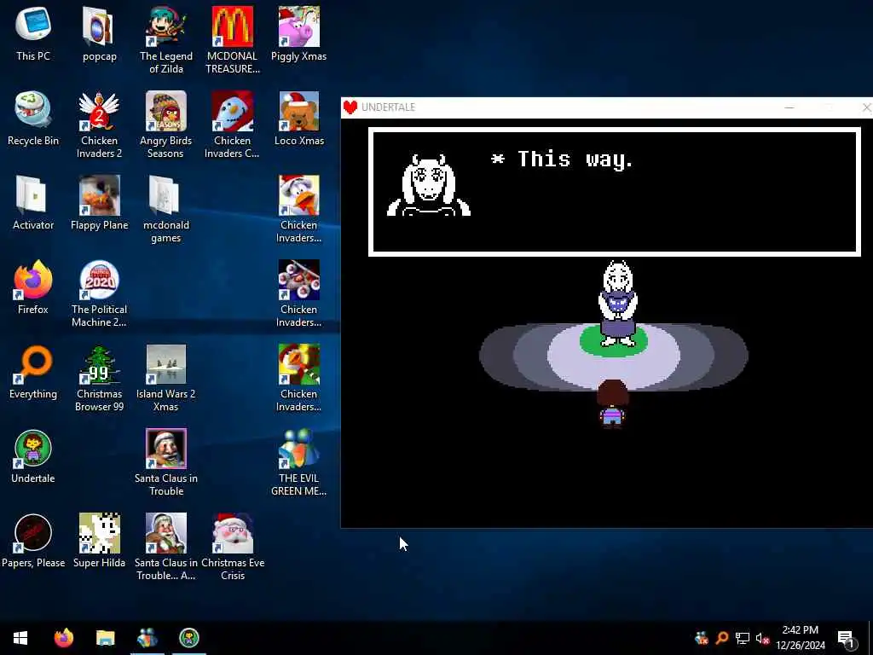Click the UNDERTALE window title text
This screenshot has height=655, width=873.
pos(388,107)
